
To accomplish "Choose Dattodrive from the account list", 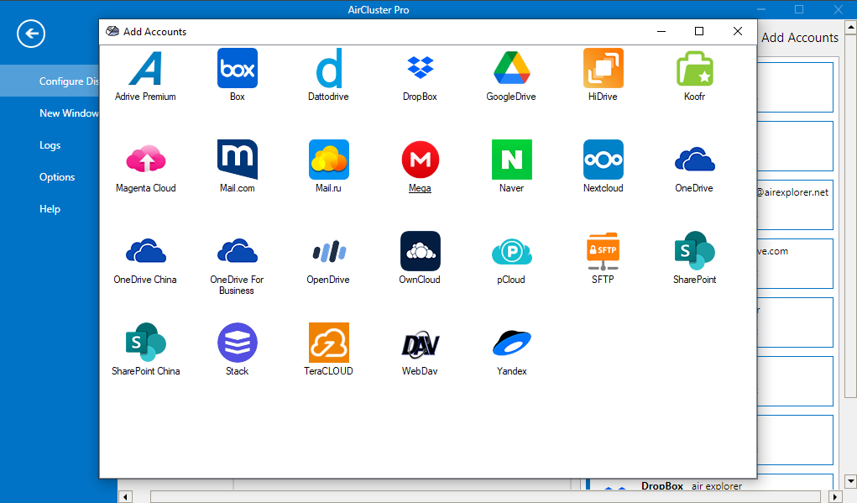I will click(x=328, y=68).
